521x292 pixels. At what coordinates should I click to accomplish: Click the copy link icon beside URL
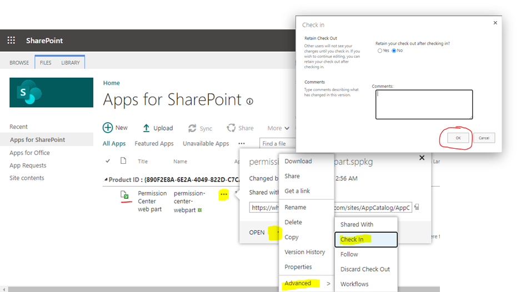tap(417, 207)
